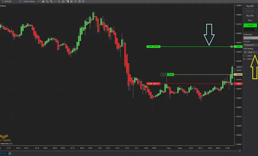Image resolution: width=258 pixels, height=156 pixels.
Task: Select the GBPUSD chart tab at bottom
Action: coord(4,153)
